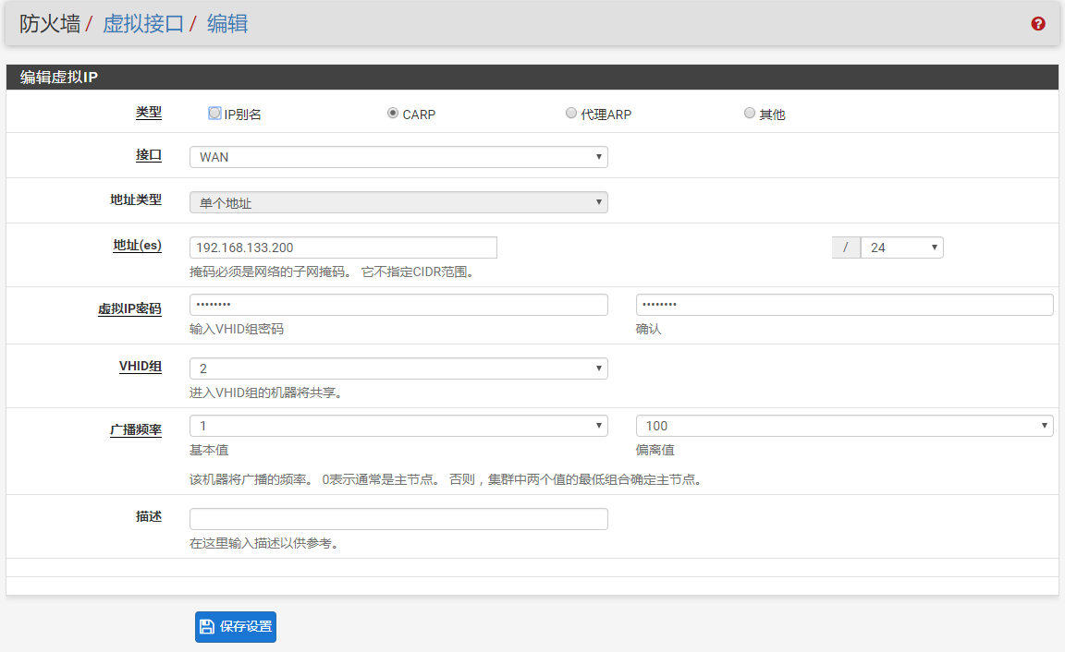Viewport: 1065px width, 652px height.
Task: Click the address field 192.168.133.200
Action: (343, 248)
